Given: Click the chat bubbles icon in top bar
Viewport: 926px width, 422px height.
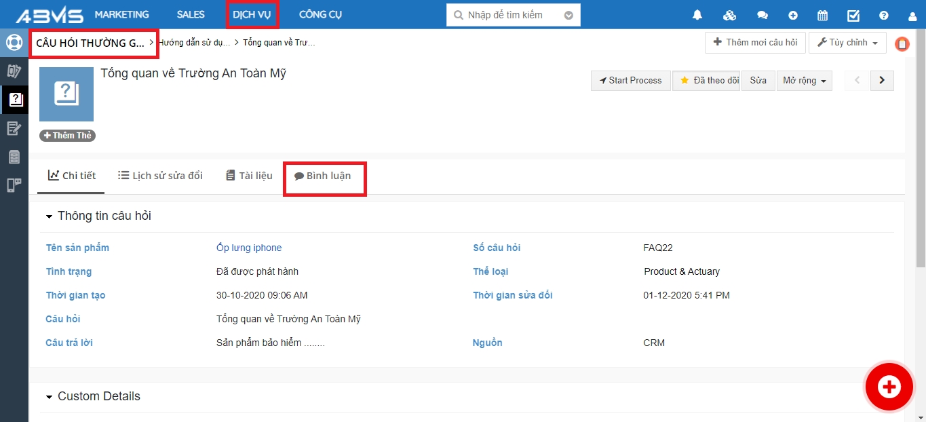Looking at the screenshot, I should [763, 15].
